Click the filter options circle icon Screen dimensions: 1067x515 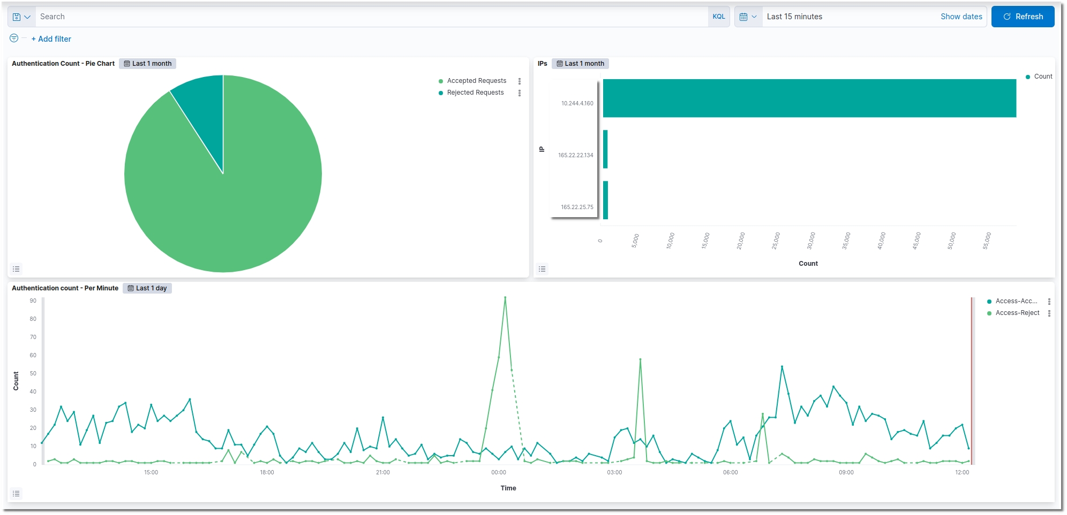[x=14, y=39]
